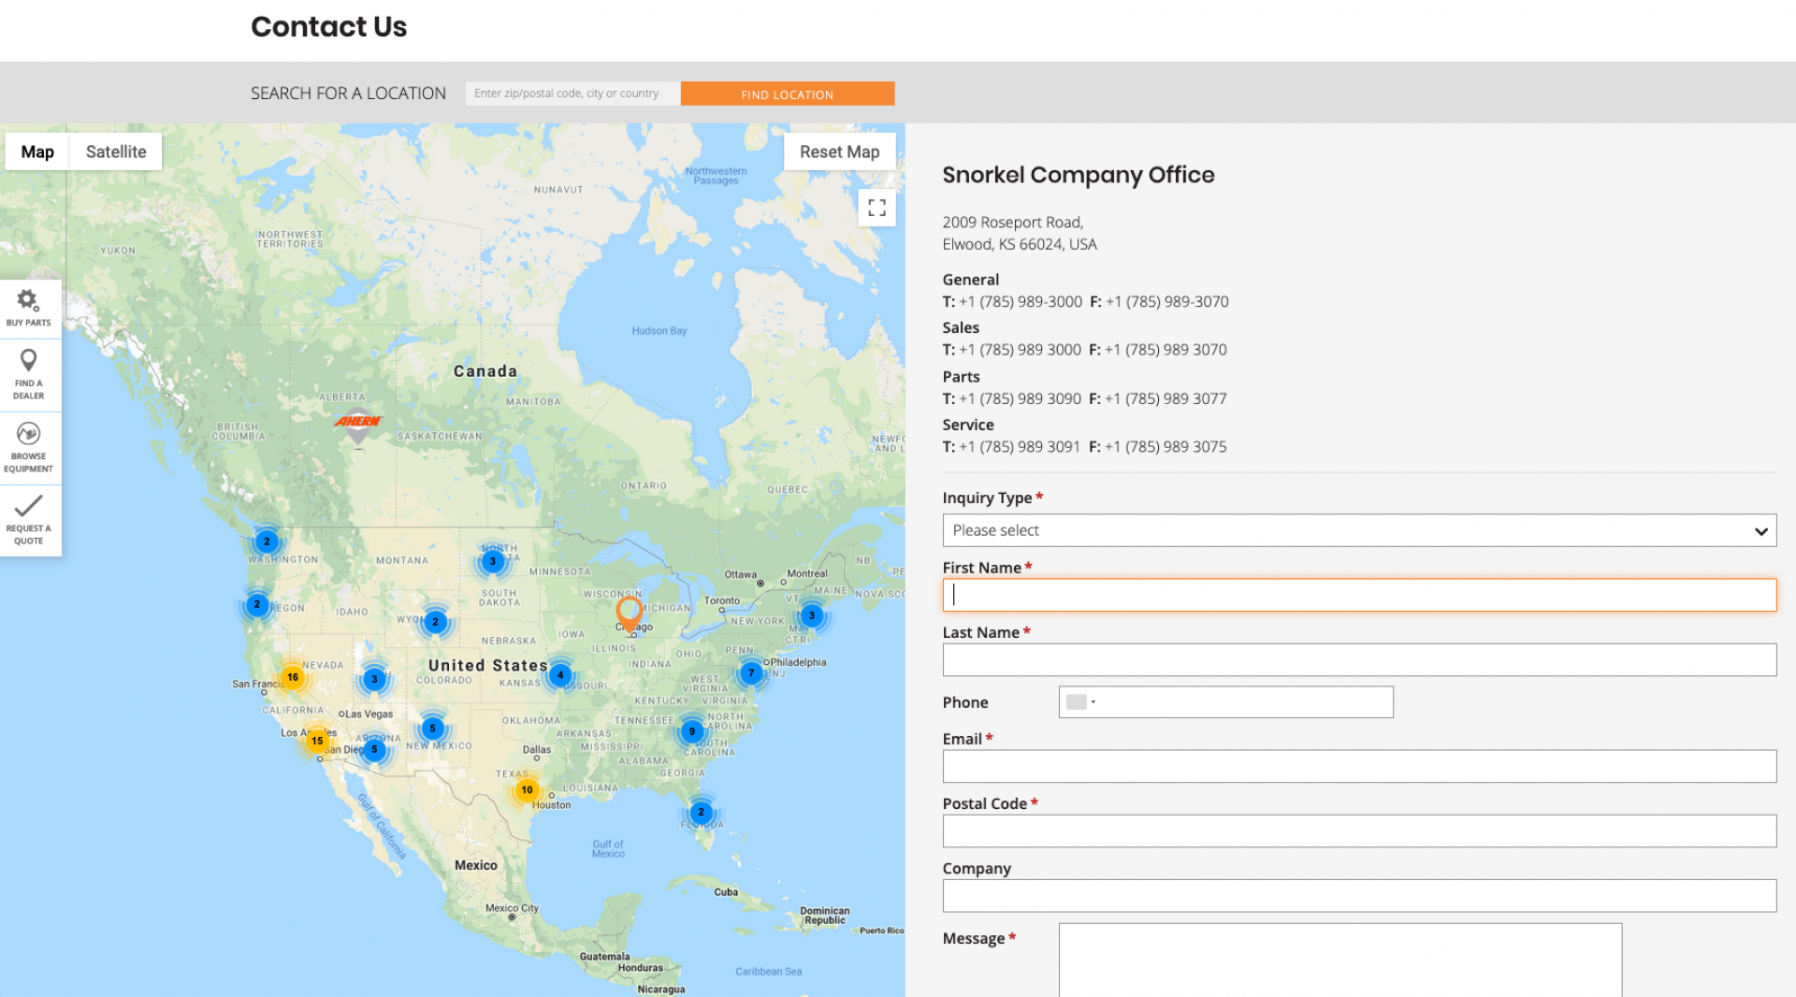Select the Request a Quote checkmark icon
1796x997 pixels.
click(x=28, y=507)
